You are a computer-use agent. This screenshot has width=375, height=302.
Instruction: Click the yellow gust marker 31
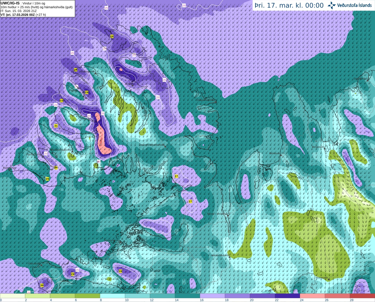[x=56, y=126]
